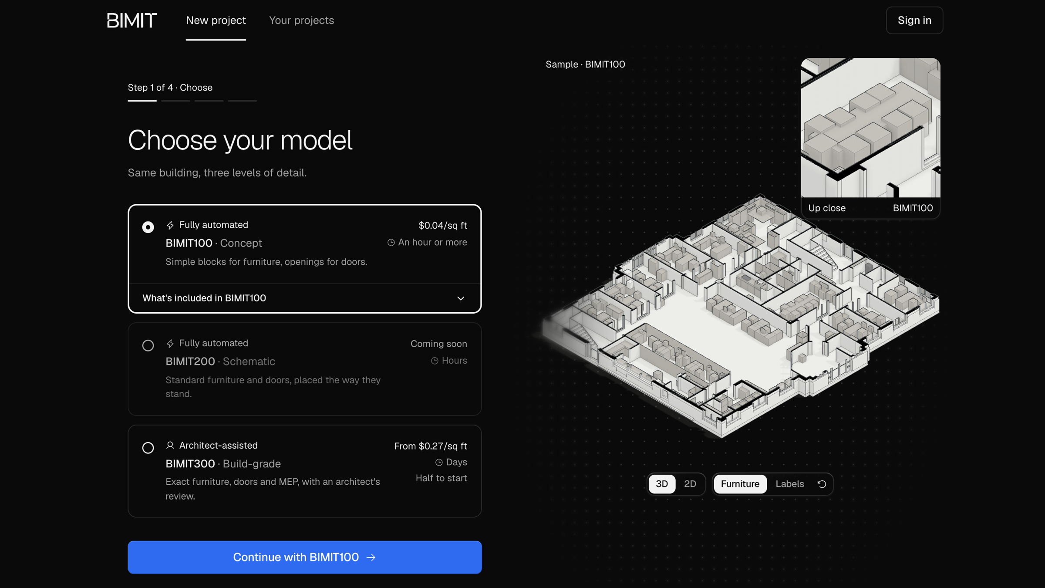
Task: Click the "$0.04/sq ft" price
Action: click(443, 225)
